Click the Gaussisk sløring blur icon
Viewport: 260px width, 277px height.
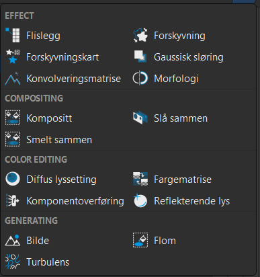click(x=140, y=56)
